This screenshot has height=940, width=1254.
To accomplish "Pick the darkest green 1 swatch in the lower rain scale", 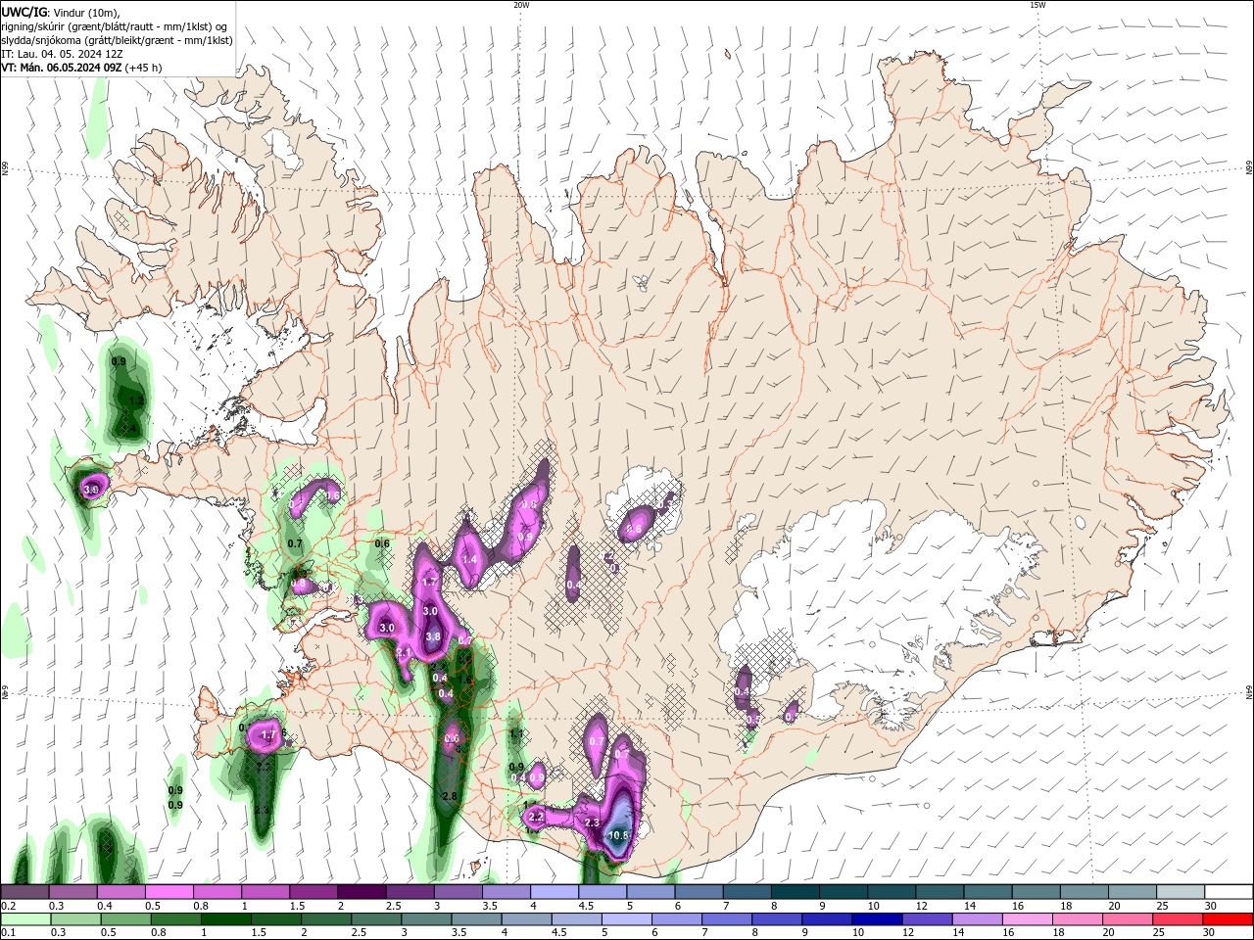I will click(x=226, y=919).
